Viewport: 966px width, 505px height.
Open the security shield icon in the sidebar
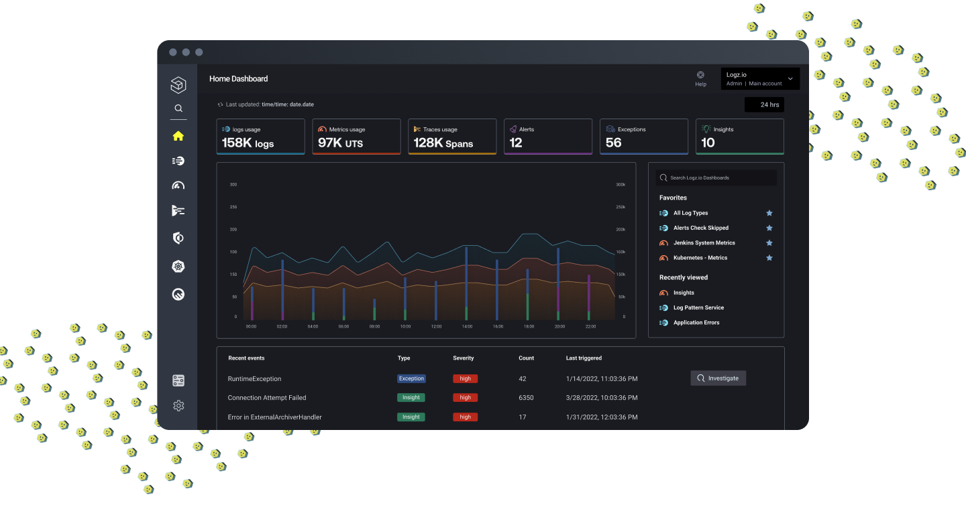178,238
